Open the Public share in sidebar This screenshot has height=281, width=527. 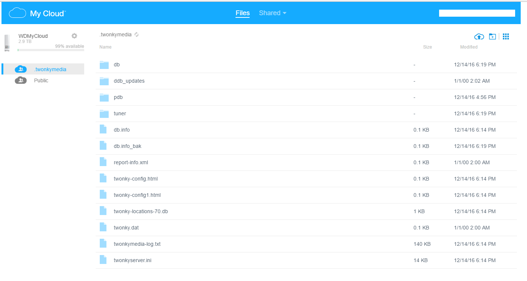[x=43, y=80]
